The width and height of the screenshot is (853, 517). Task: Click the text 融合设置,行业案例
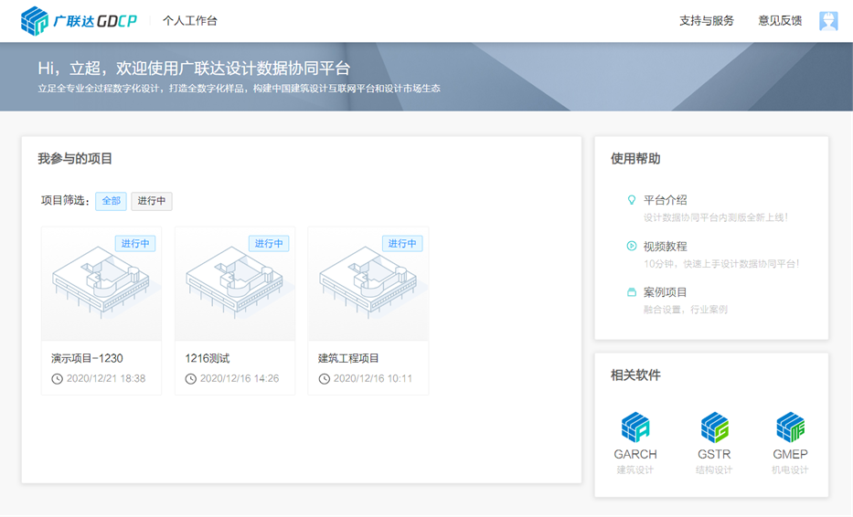pyautogui.click(x=686, y=310)
